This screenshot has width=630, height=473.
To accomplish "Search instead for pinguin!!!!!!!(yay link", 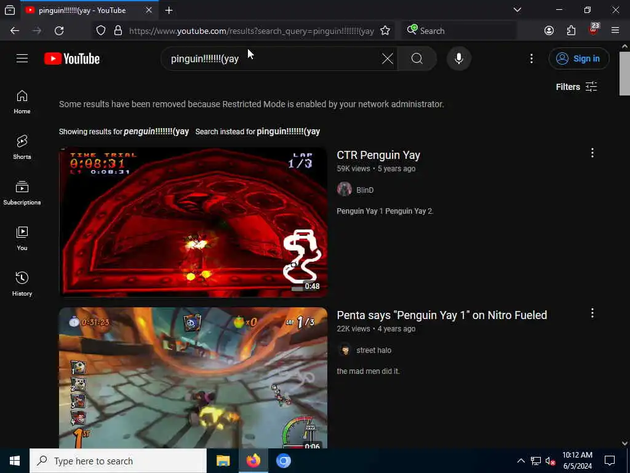I will pyautogui.click(x=288, y=132).
